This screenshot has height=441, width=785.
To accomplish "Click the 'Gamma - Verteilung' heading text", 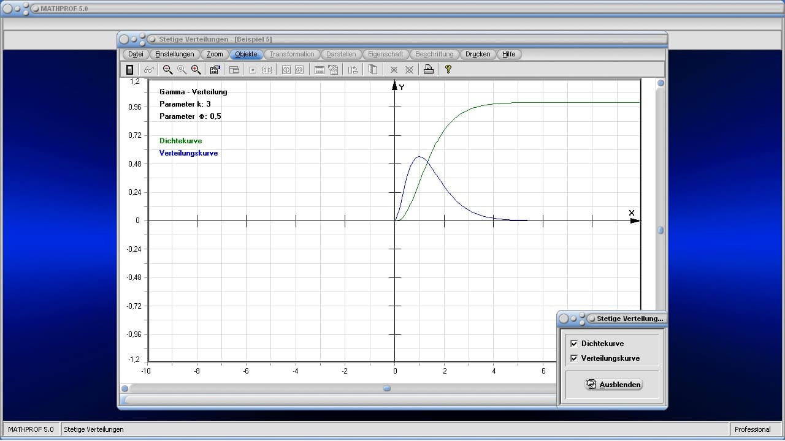I will pos(193,92).
